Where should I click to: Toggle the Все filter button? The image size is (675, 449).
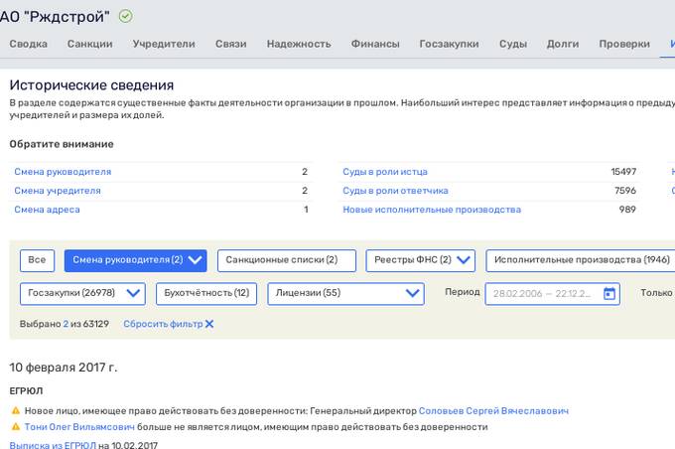pos(37,260)
